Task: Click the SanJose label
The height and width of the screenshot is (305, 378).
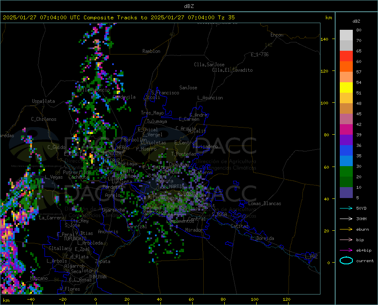Action: [x=188, y=88]
